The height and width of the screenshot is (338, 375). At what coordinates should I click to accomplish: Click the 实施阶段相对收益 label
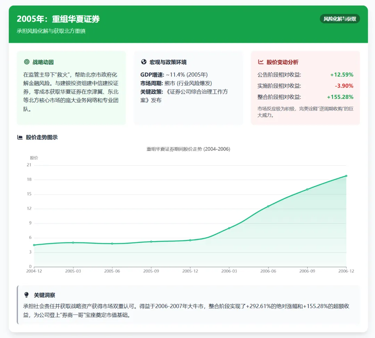tap(279, 86)
